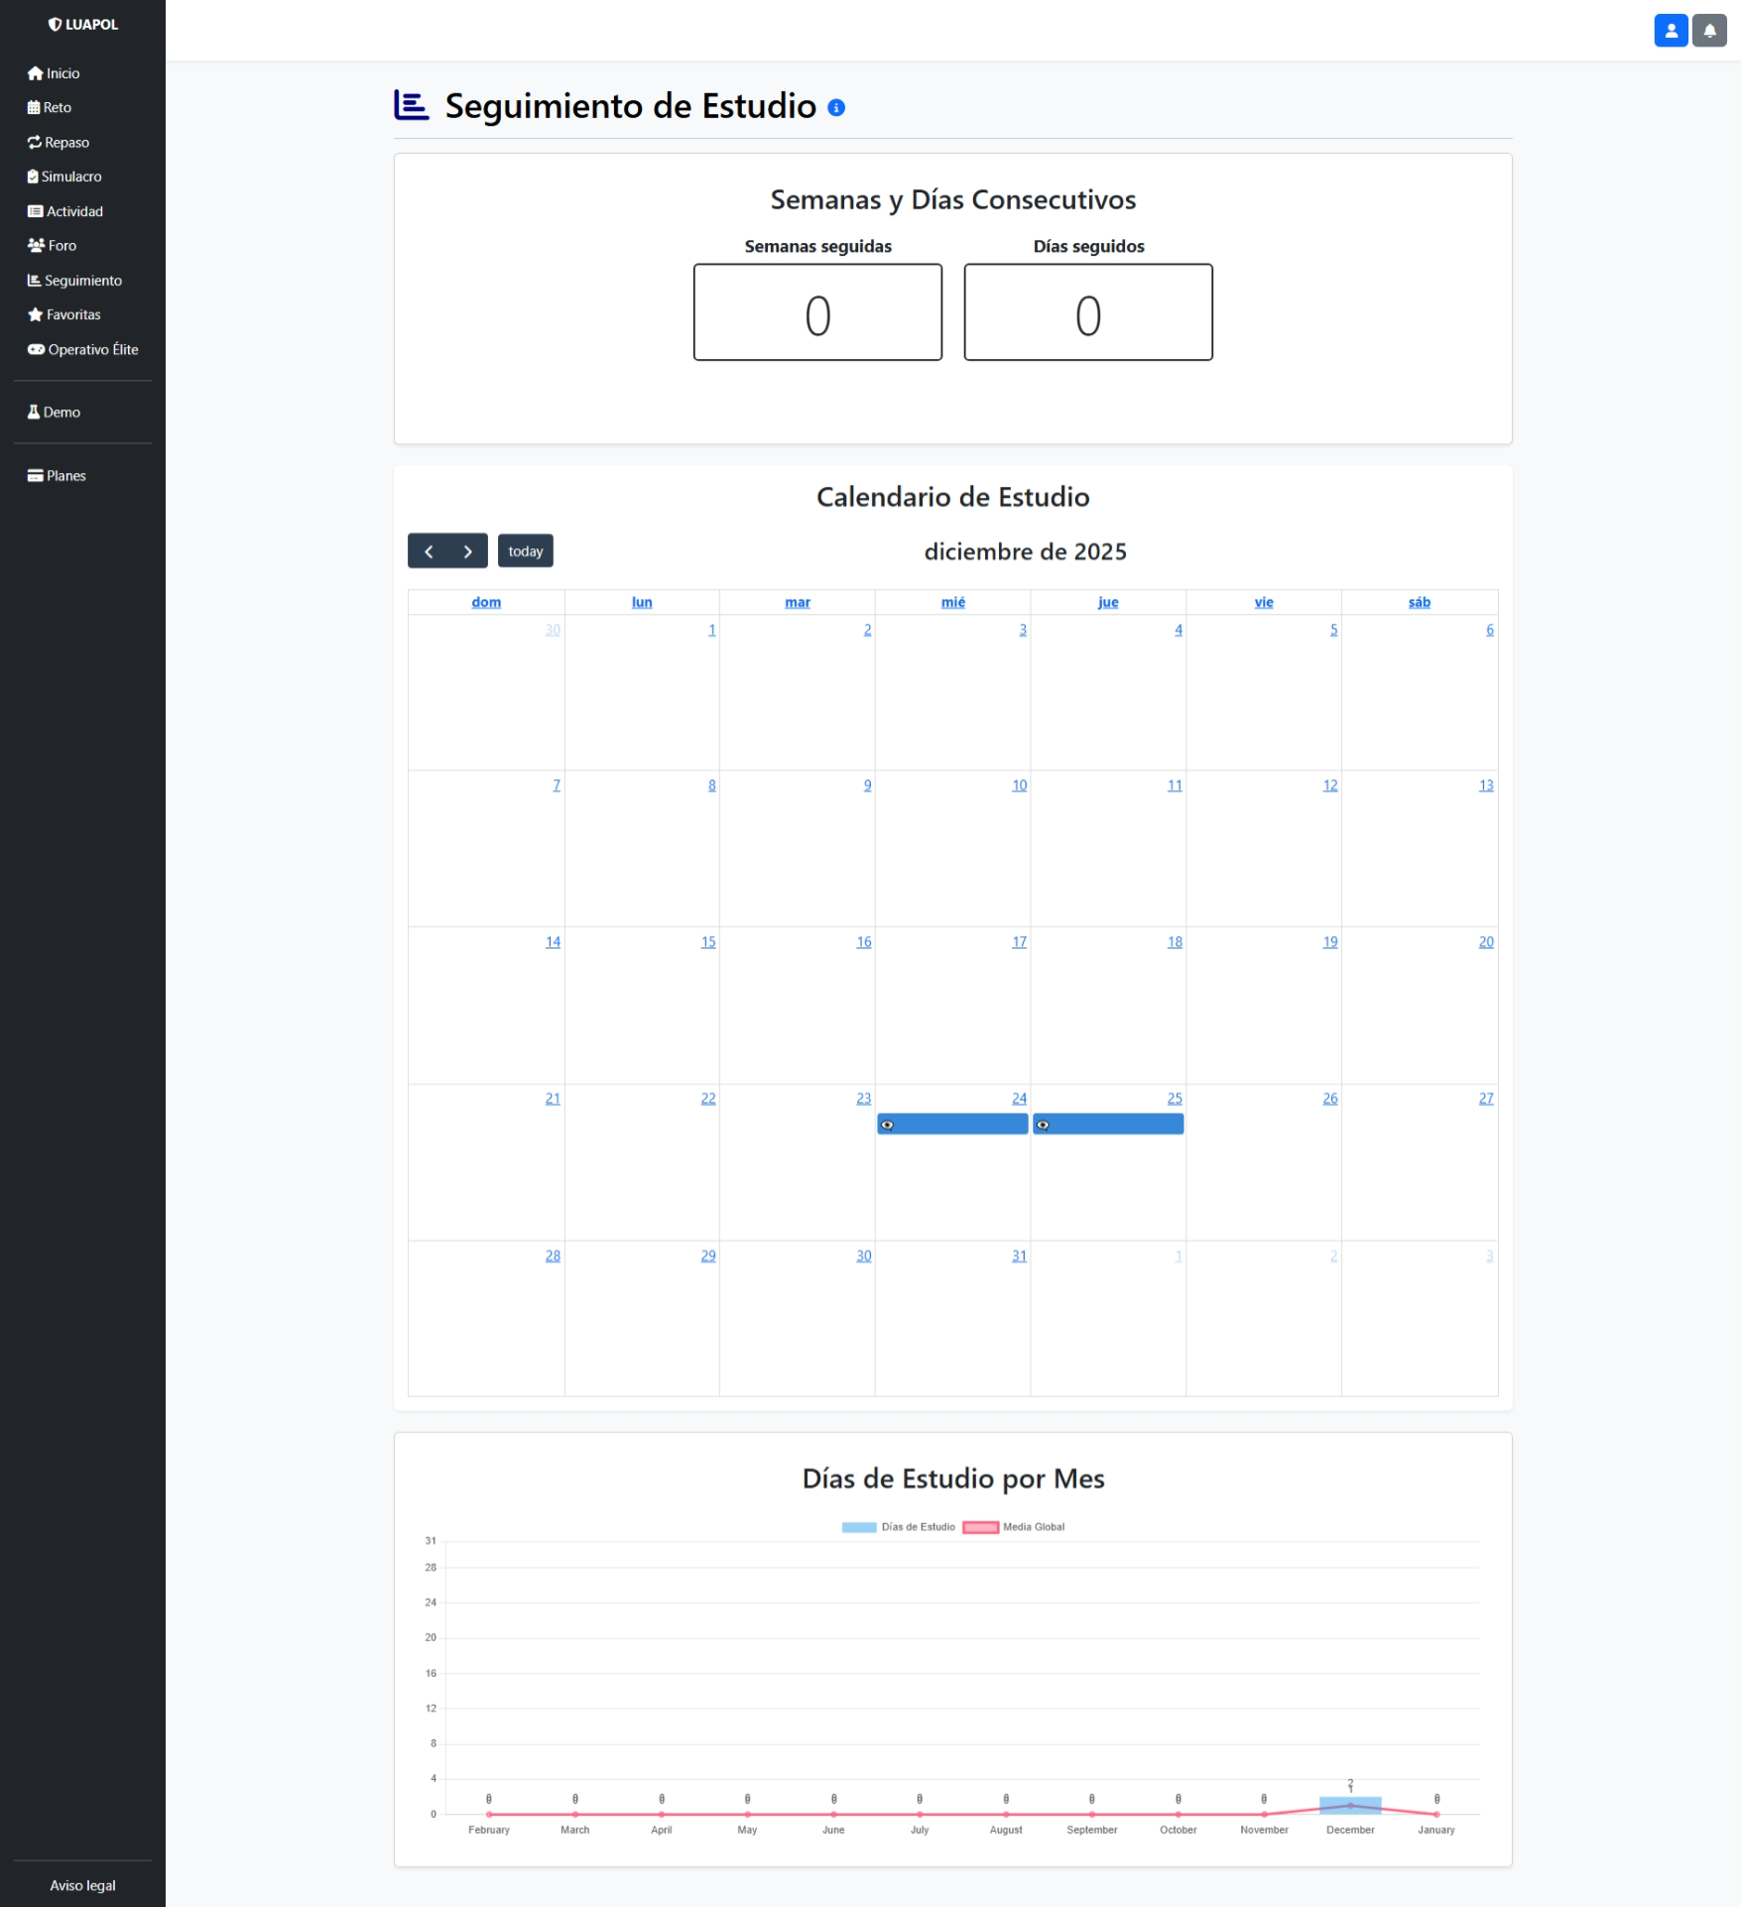Viewport: 1741px width, 1907px height.
Task: Advance to next month with right chevron
Action: (x=467, y=551)
